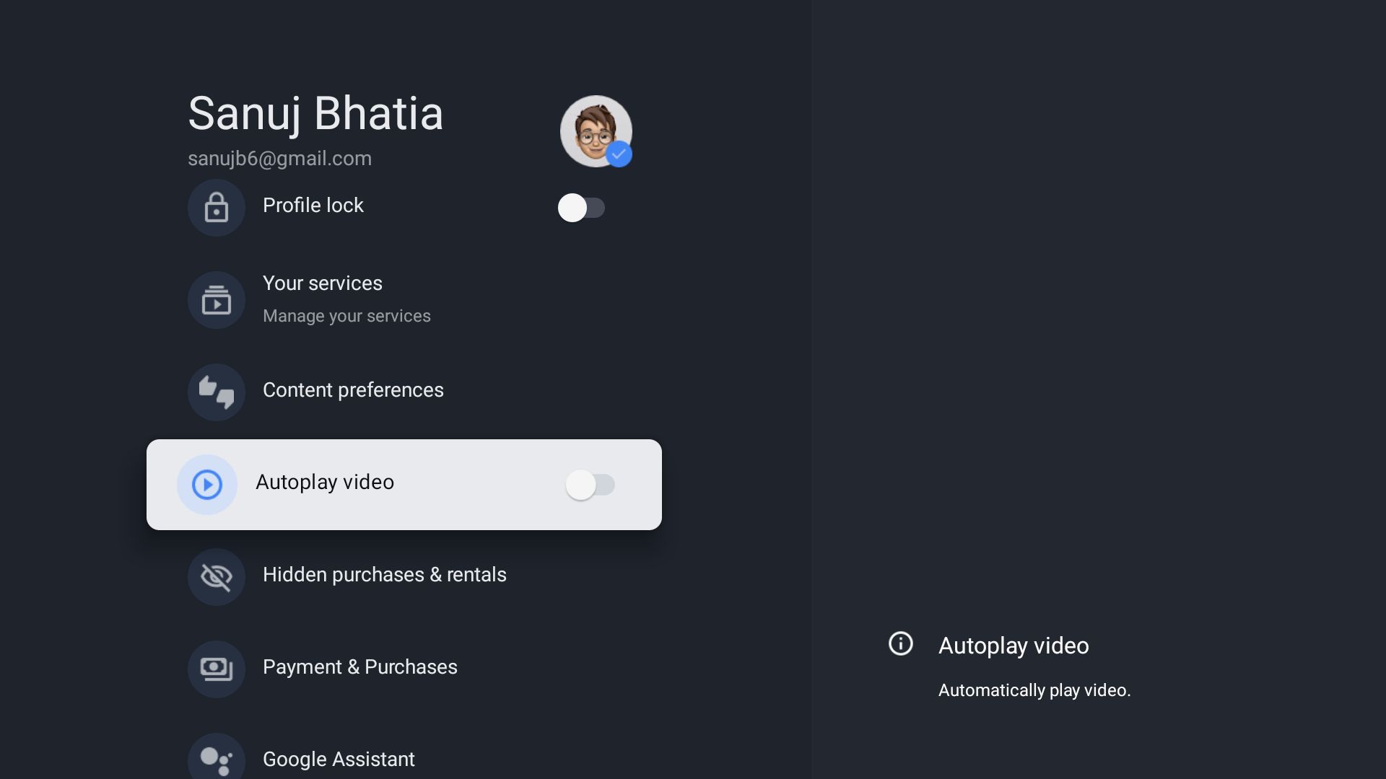Enable the Autoplay video switch
This screenshot has height=779, width=1386.
point(590,485)
